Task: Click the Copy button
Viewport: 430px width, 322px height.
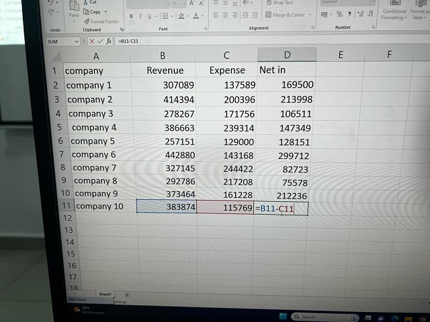Action: (x=92, y=12)
